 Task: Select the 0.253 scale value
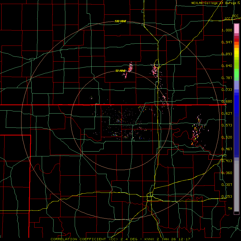click(227, 197)
